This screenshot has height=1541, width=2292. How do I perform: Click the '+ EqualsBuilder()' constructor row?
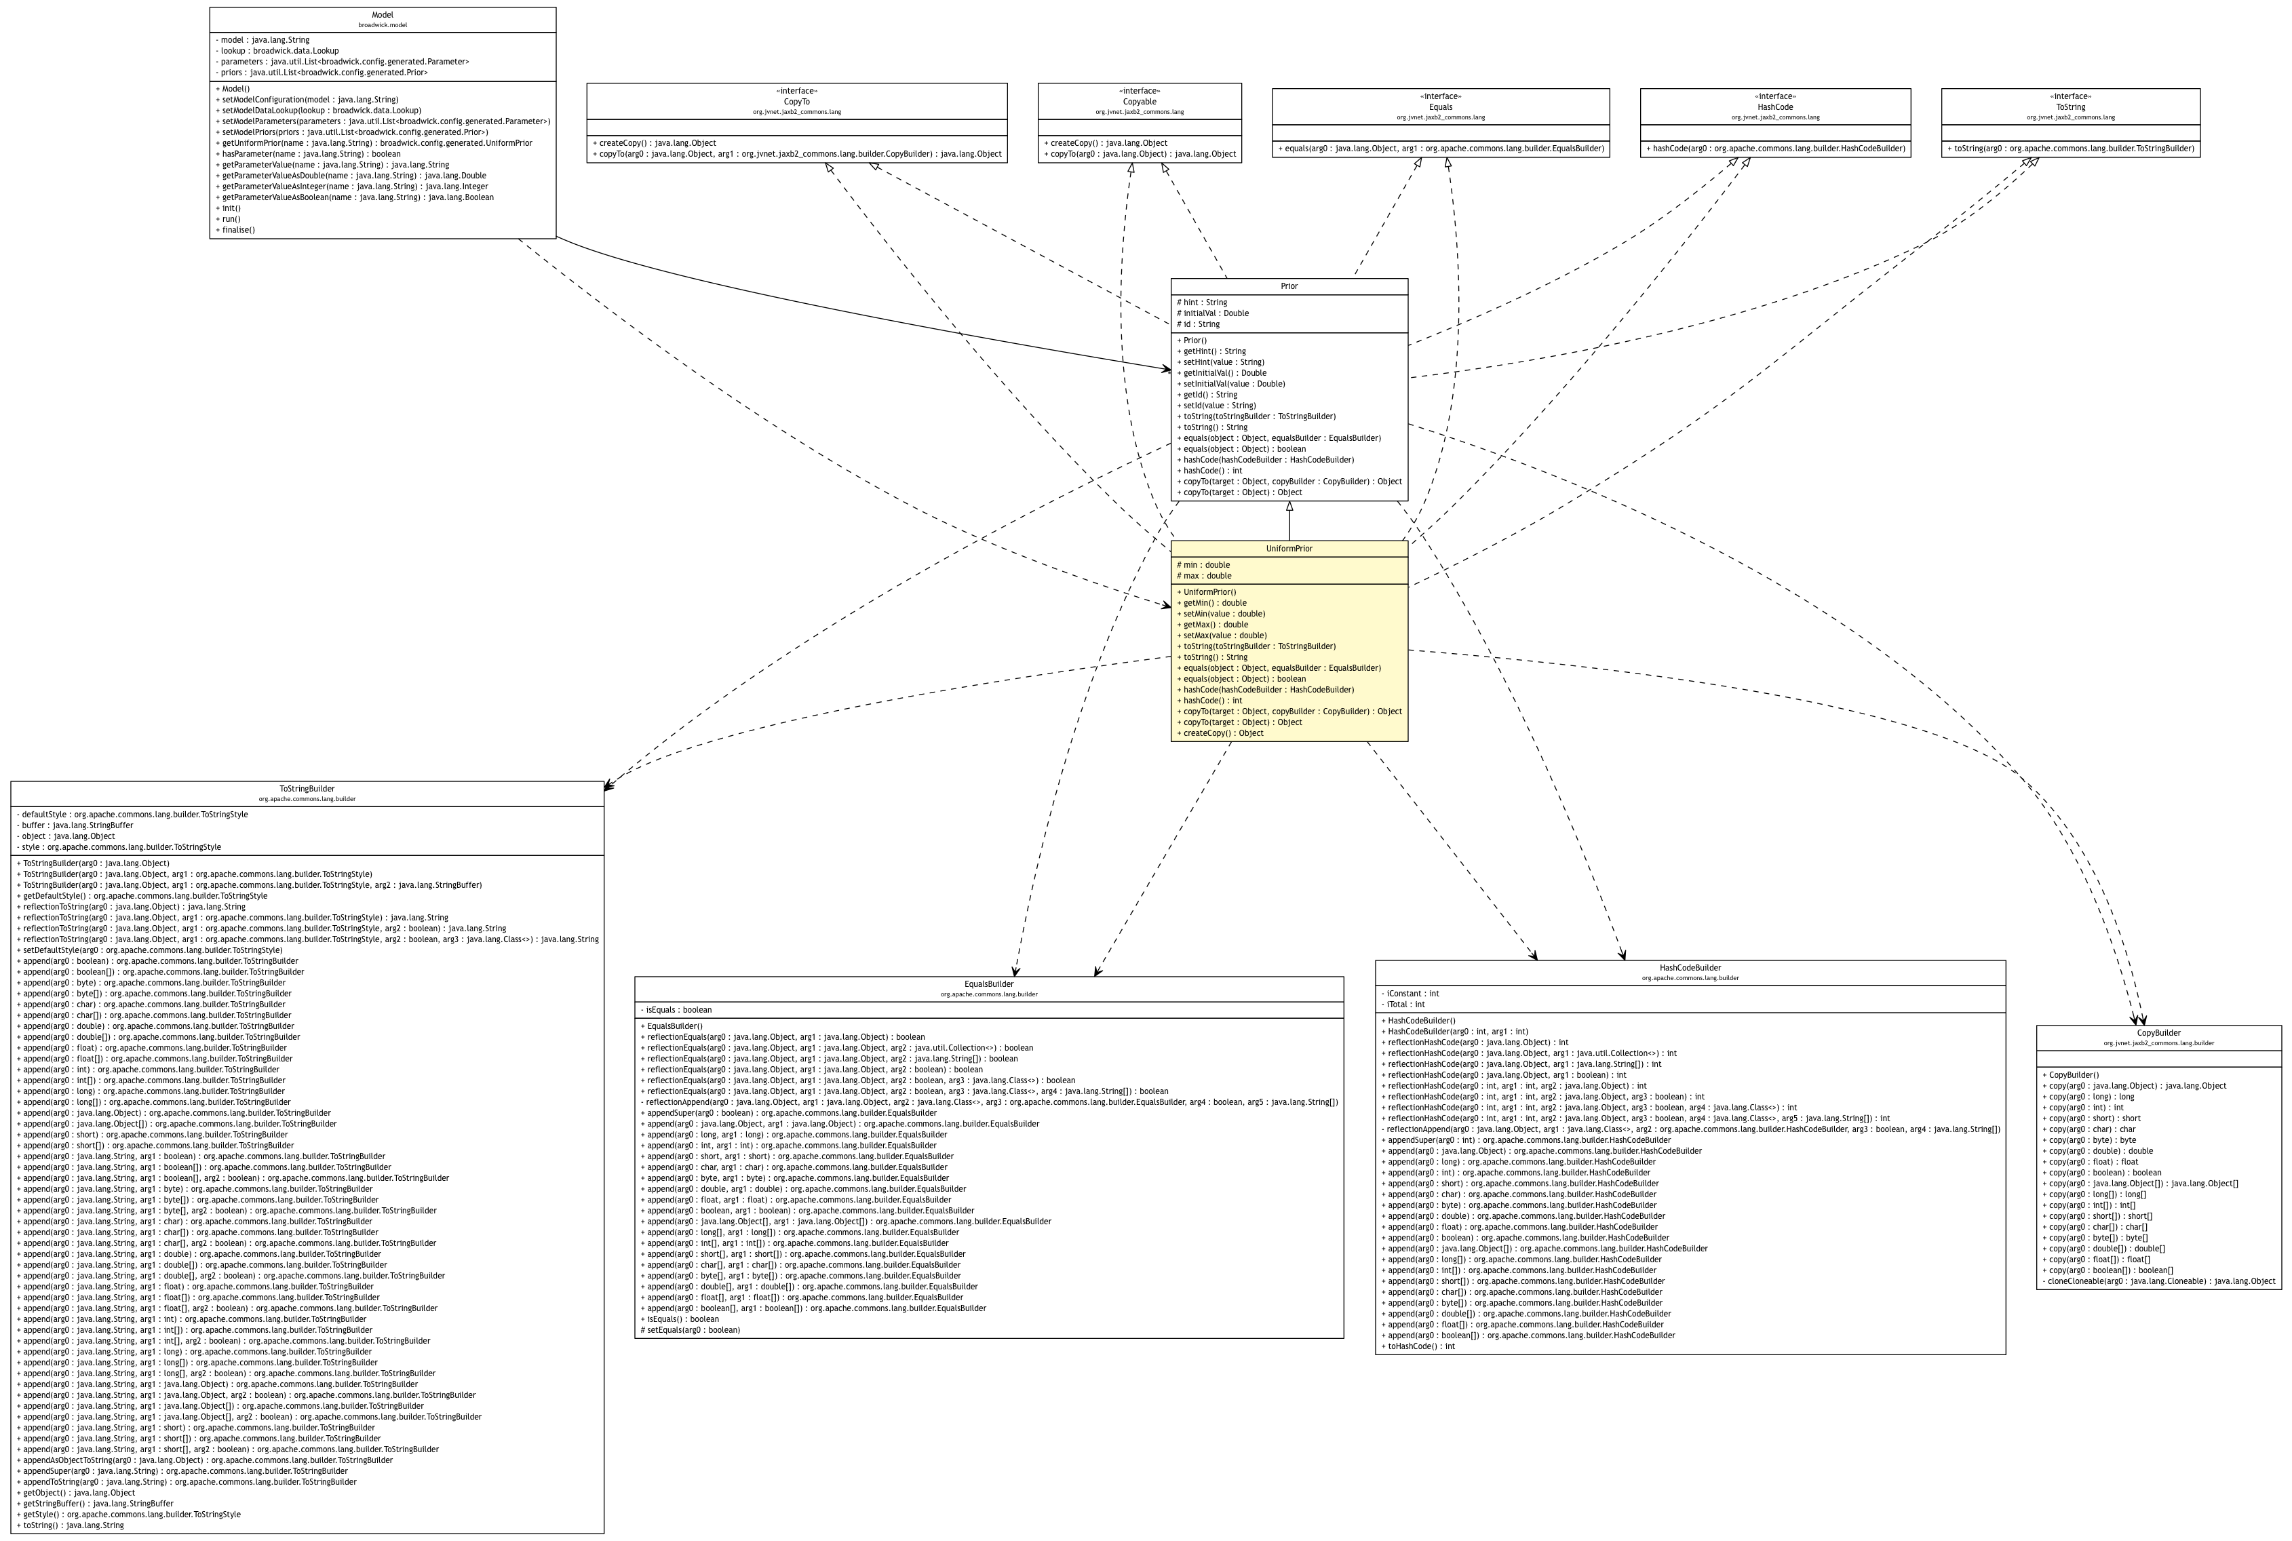pyautogui.click(x=672, y=1026)
